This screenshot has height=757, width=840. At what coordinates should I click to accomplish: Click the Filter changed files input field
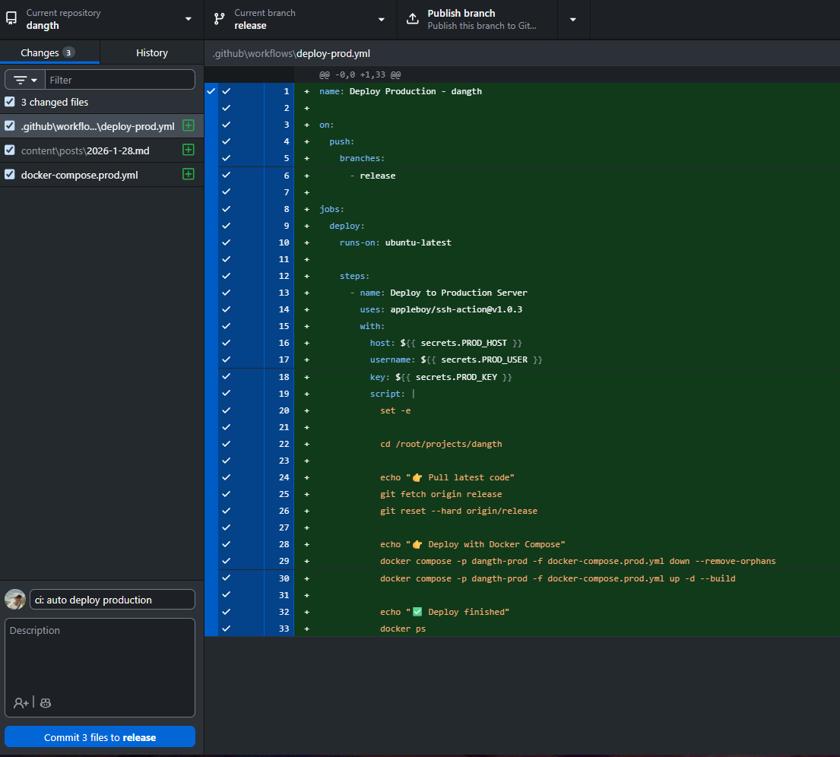[120, 79]
